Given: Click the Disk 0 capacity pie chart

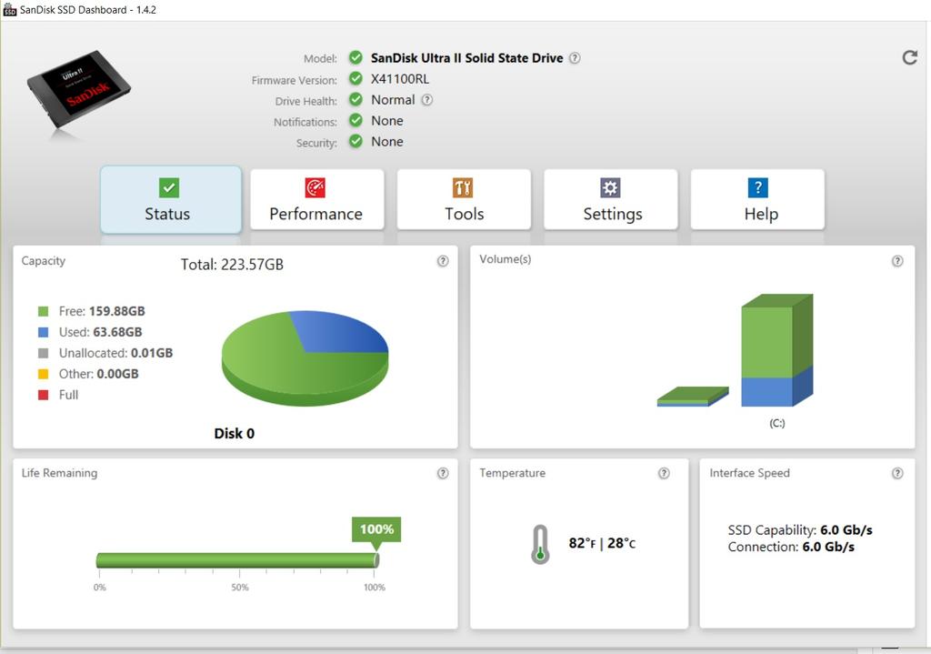Looking at the screenshot, I should (305, 357).
